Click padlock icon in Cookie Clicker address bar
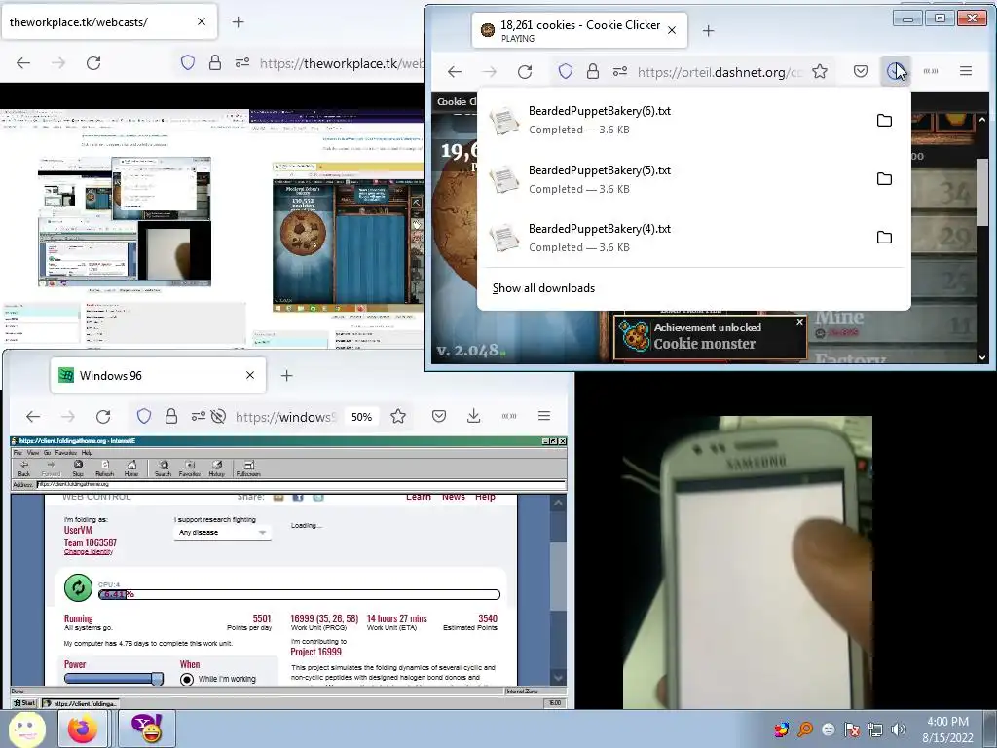Viewport: 997px width, 748px height. [593, 71]
